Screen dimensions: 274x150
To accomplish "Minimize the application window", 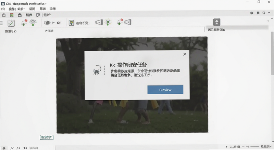I will click(x=247, y=2).
